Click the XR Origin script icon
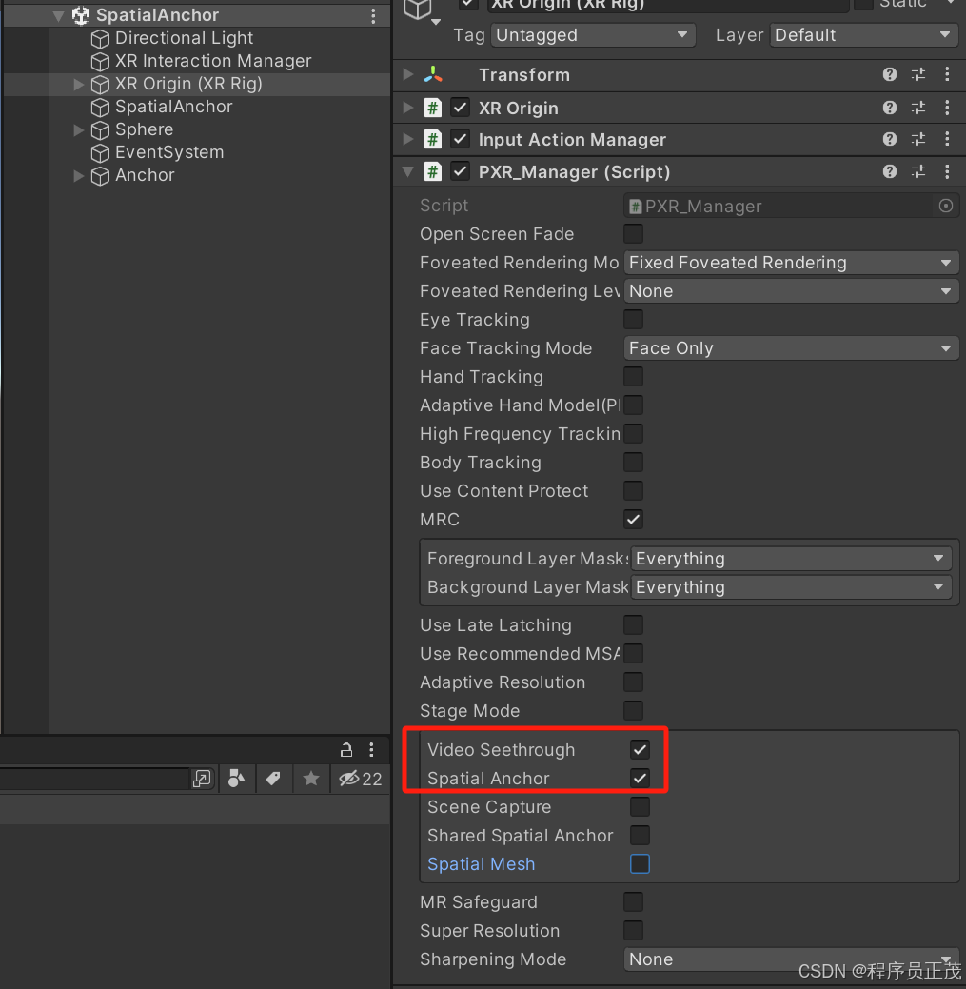Viewport: 966px width, 989px height. click(432, 108)
